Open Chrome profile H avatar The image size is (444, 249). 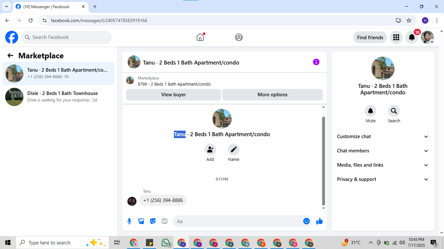point(425,20)
